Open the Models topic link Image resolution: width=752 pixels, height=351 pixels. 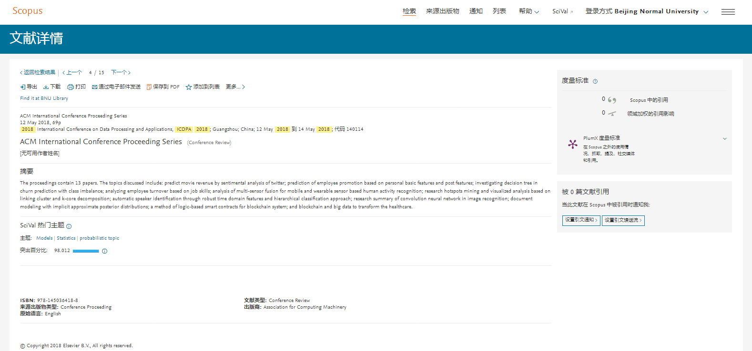[44, 238]
